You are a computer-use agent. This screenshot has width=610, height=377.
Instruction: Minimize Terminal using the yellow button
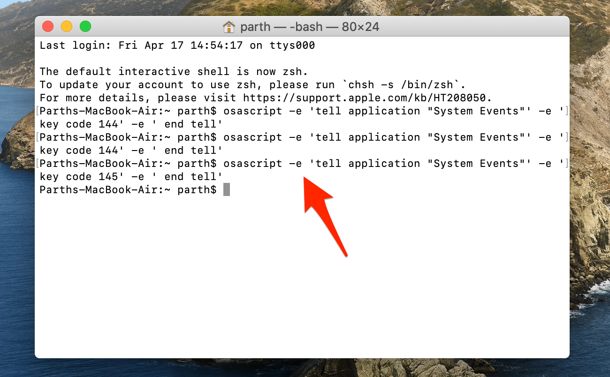pos(67,26)
